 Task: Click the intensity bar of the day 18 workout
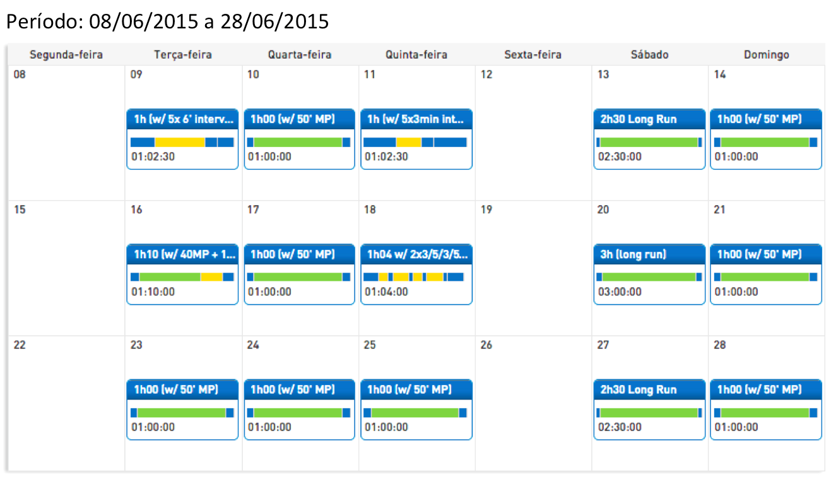point(415,277)
